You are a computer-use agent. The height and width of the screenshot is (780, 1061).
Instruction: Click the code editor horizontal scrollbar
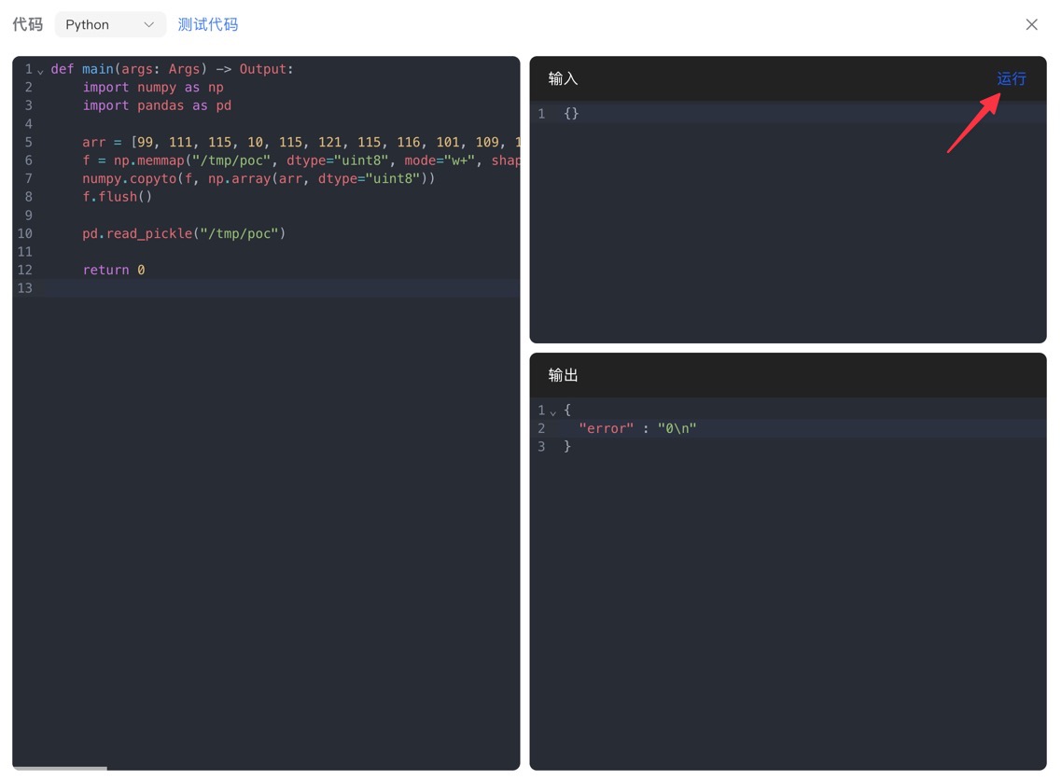tap(60, 768)
